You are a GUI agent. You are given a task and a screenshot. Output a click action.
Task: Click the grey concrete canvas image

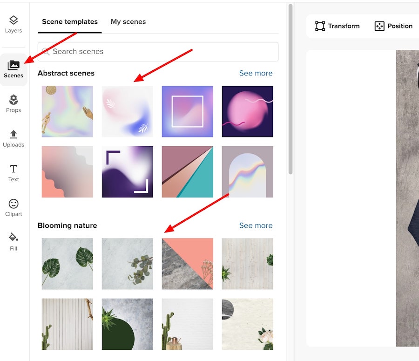click(x=407, y=198)
